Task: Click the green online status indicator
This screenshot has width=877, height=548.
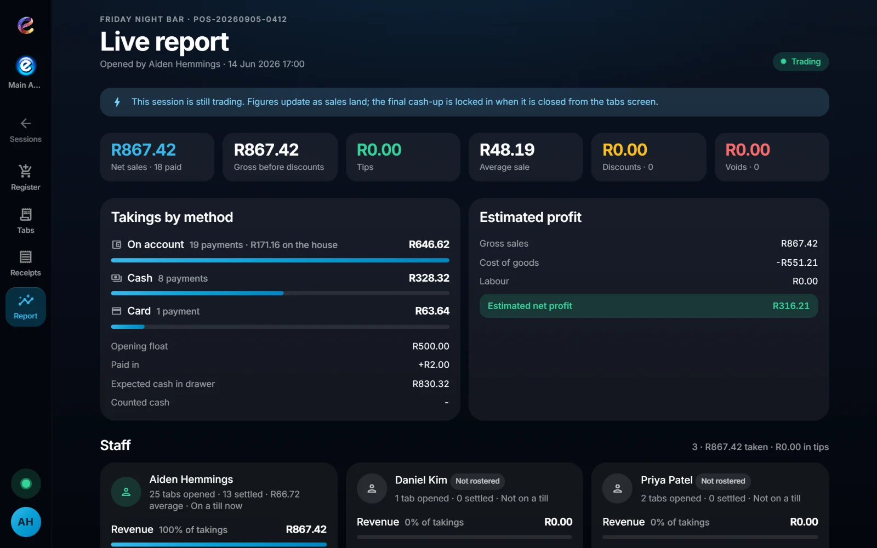Action: (x=26, y=483)
